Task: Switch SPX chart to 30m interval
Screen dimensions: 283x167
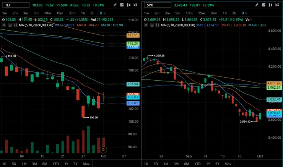Action: coord(214,13)
